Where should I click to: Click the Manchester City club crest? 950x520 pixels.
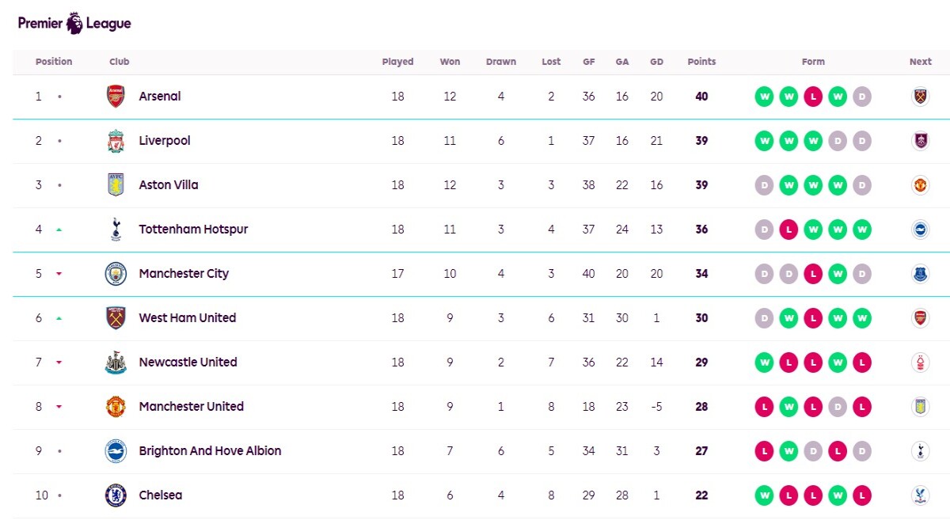(x=116, y=274)
